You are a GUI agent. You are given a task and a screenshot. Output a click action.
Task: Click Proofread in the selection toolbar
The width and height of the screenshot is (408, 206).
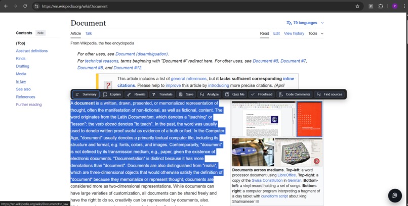tap(262, 94)
